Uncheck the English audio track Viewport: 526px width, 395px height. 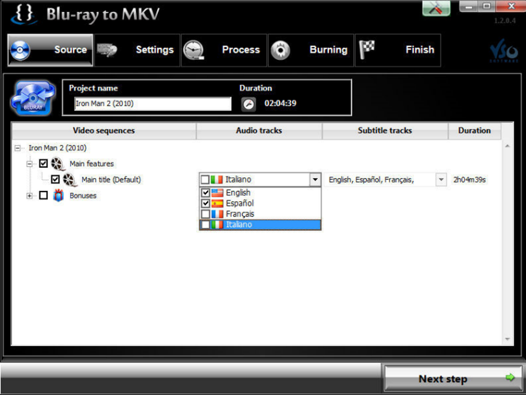[206, 193]
